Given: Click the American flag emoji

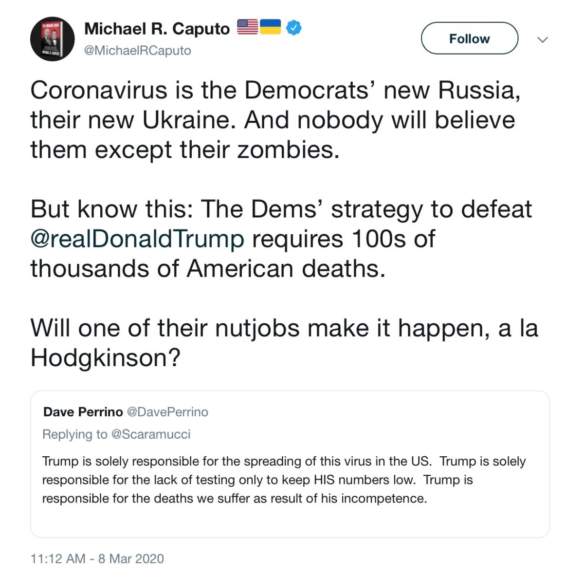Looking at the screenshot, I should point(248,27).
